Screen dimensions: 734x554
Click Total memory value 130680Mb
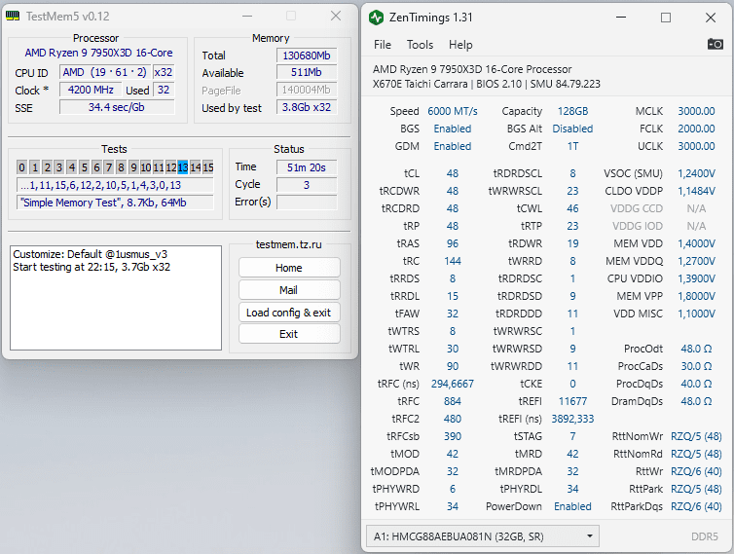coord(307,55)
